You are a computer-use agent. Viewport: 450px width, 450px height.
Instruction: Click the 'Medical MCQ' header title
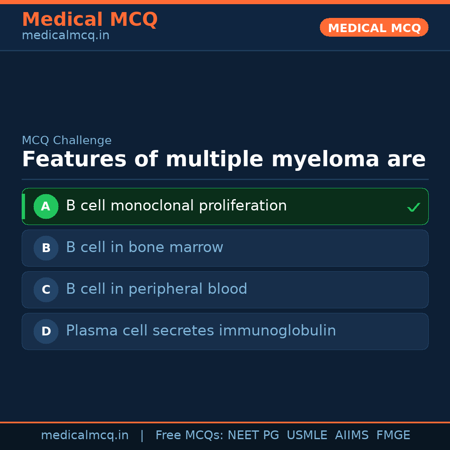[90, 20]
